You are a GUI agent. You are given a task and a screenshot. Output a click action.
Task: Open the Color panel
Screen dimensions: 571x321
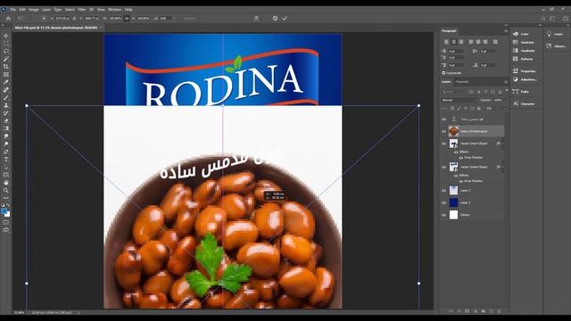(x=521, y=34)
